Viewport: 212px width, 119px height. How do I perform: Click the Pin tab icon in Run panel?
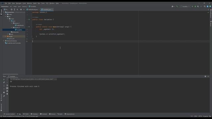(x=4, y=96)
